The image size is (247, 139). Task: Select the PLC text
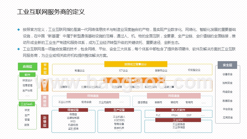(158, 115)
